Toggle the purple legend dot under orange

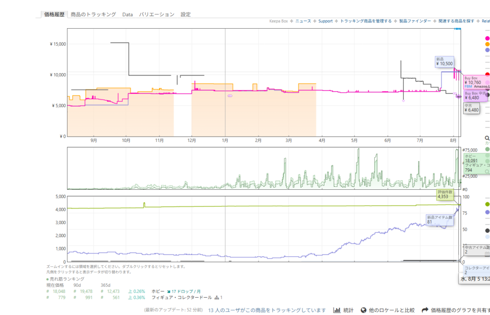pyautogui.click(x=487, y=50)
